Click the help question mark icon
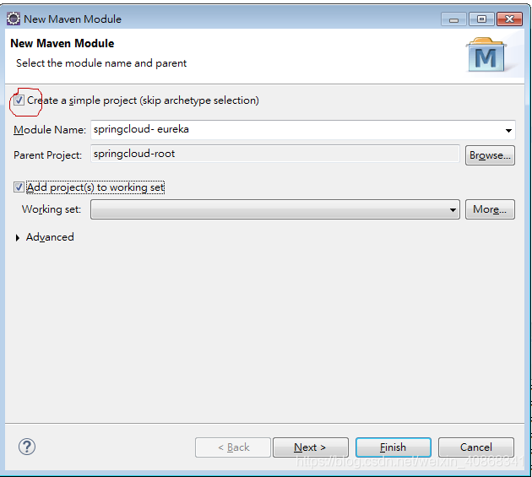532x477 pixels. click(x=27, y=447)
